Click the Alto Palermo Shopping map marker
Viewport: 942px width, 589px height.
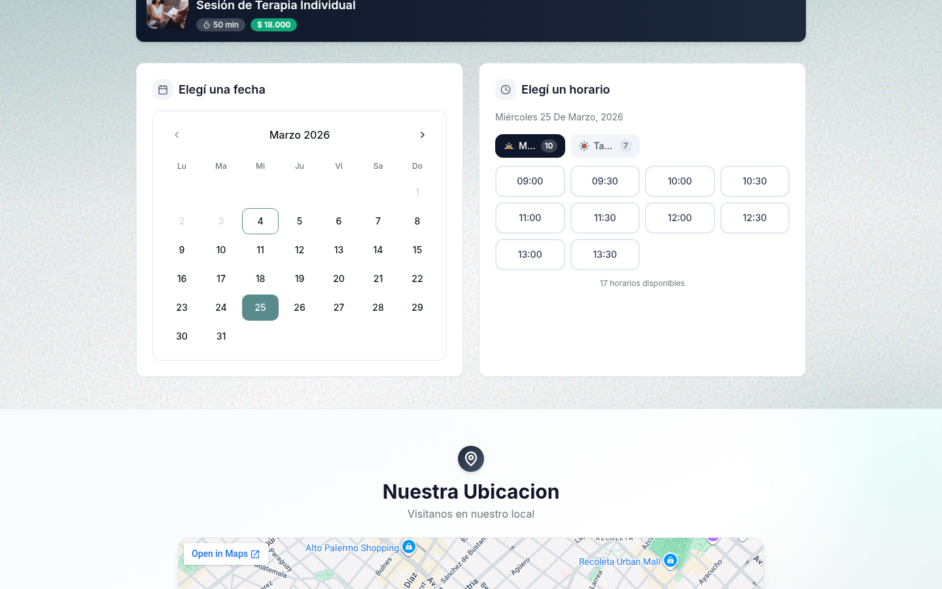pos(409,546)
